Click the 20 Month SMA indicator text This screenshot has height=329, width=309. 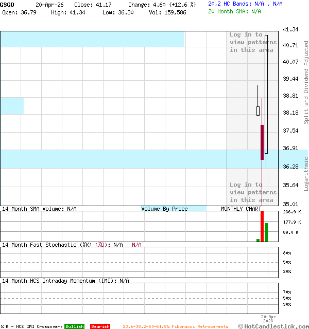coord(234,11)
